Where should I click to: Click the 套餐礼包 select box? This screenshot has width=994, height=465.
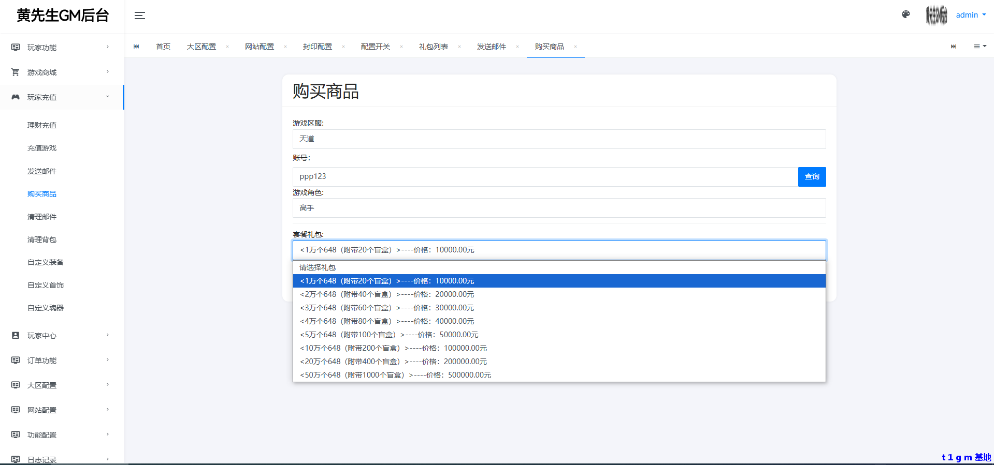pos(559,250)
